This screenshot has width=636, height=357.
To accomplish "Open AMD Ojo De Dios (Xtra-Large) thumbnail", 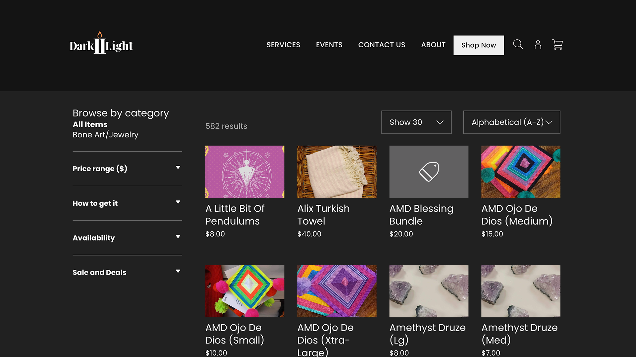I will point(337,291).
